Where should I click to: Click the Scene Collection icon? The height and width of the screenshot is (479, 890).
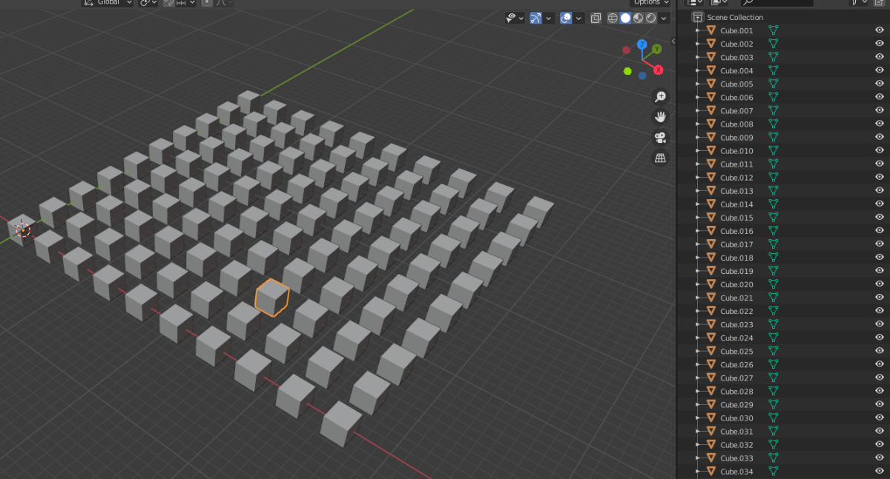pos(697,17)
